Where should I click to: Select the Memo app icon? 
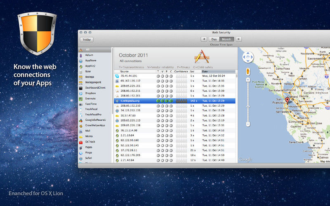click(81, 137)
